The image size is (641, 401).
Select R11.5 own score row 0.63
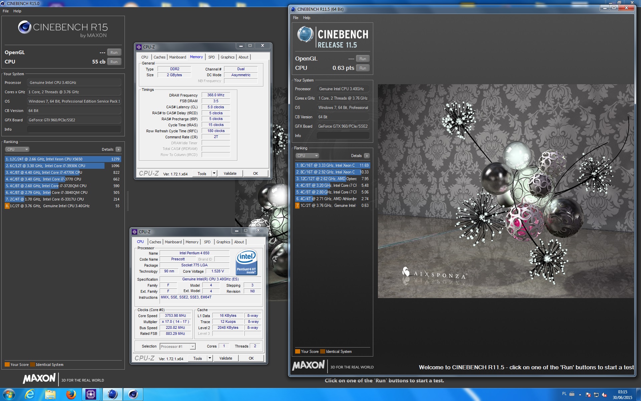(333, 206)
